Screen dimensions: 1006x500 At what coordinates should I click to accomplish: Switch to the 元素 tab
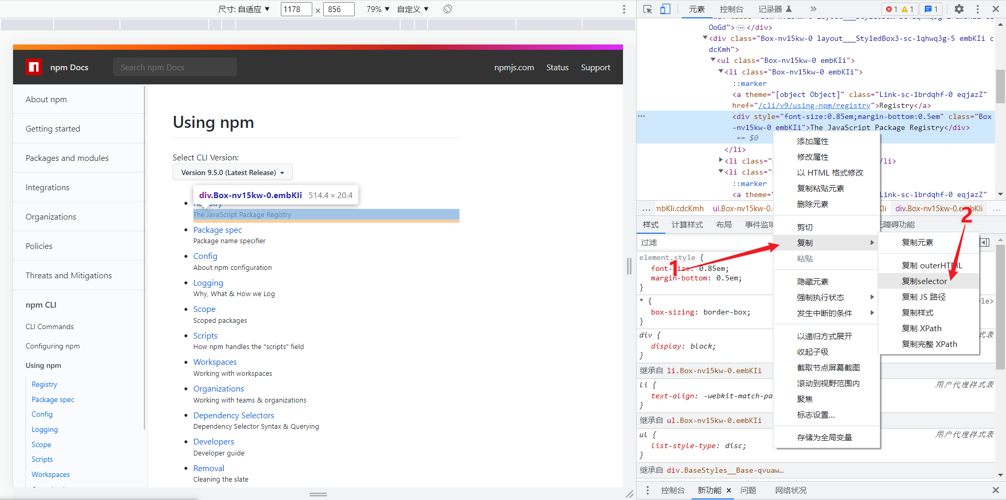coord(697,9)
